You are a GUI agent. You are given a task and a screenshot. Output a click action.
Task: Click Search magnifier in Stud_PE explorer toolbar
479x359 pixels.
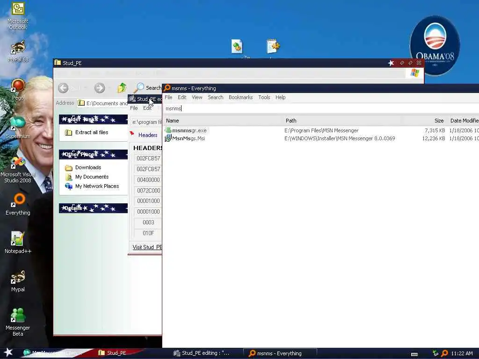coord(139,87)
